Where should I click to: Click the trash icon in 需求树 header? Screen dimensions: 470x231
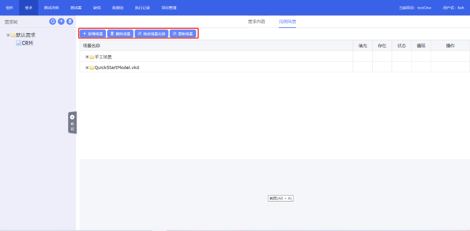click(70, 21)
